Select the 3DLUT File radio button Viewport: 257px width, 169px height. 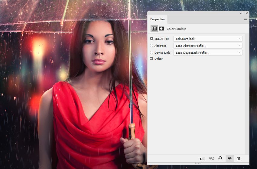(x=151, y=39)
